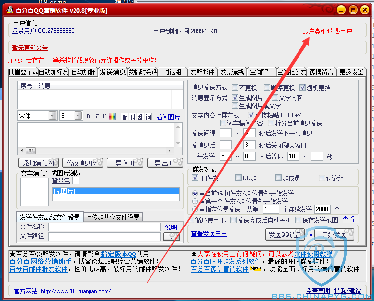Open the 空间留言 tab
374x301 pixels.
[262, 72]
